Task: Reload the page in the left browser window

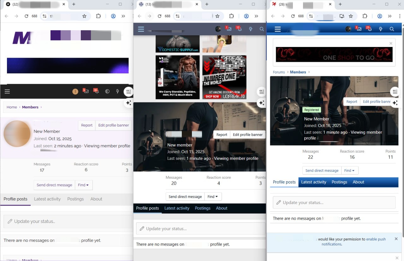Action: pos(27,16)
